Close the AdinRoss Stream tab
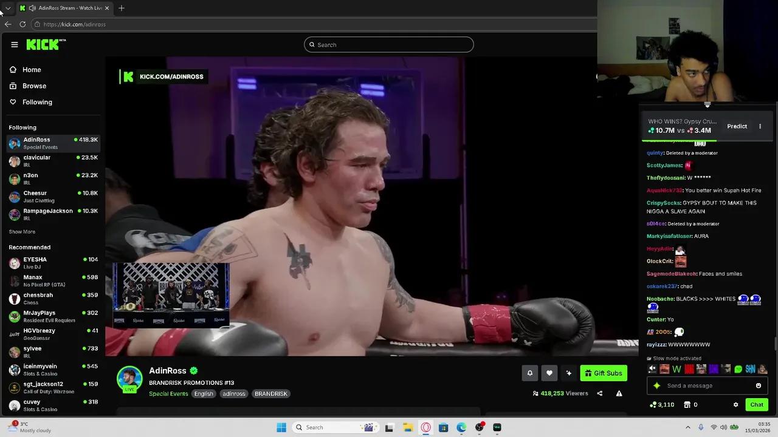 pyautogui.click(x=107, y=8)
